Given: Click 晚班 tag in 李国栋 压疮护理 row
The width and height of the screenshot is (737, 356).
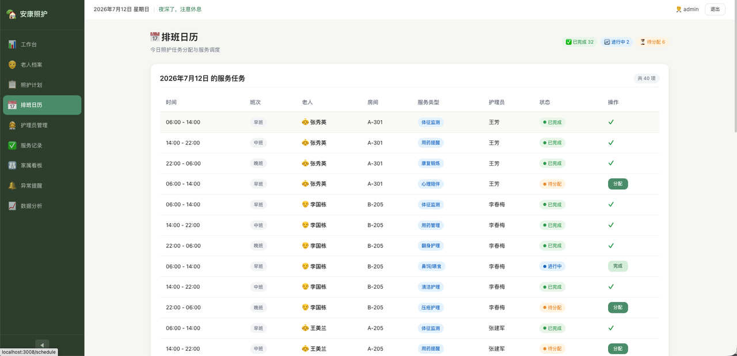Looking at the screenshot, I should click(258, 308).
